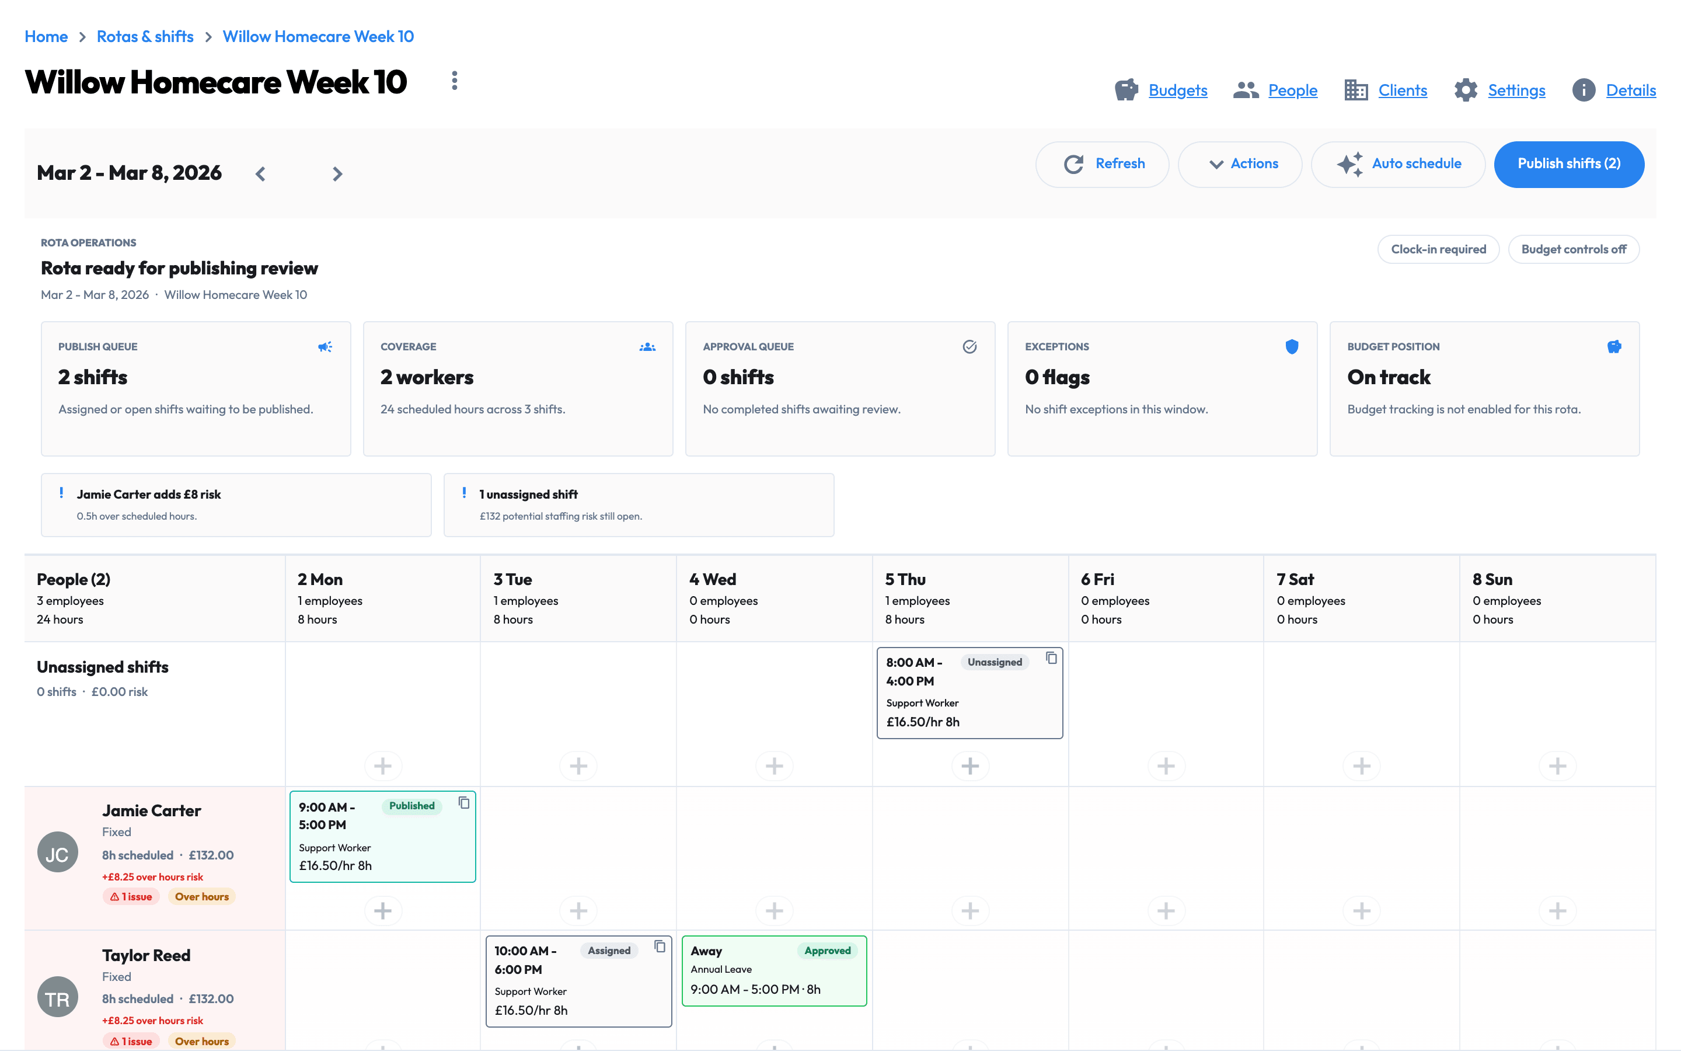
Task: Click the Details info icon
Action: (1584, 91)
